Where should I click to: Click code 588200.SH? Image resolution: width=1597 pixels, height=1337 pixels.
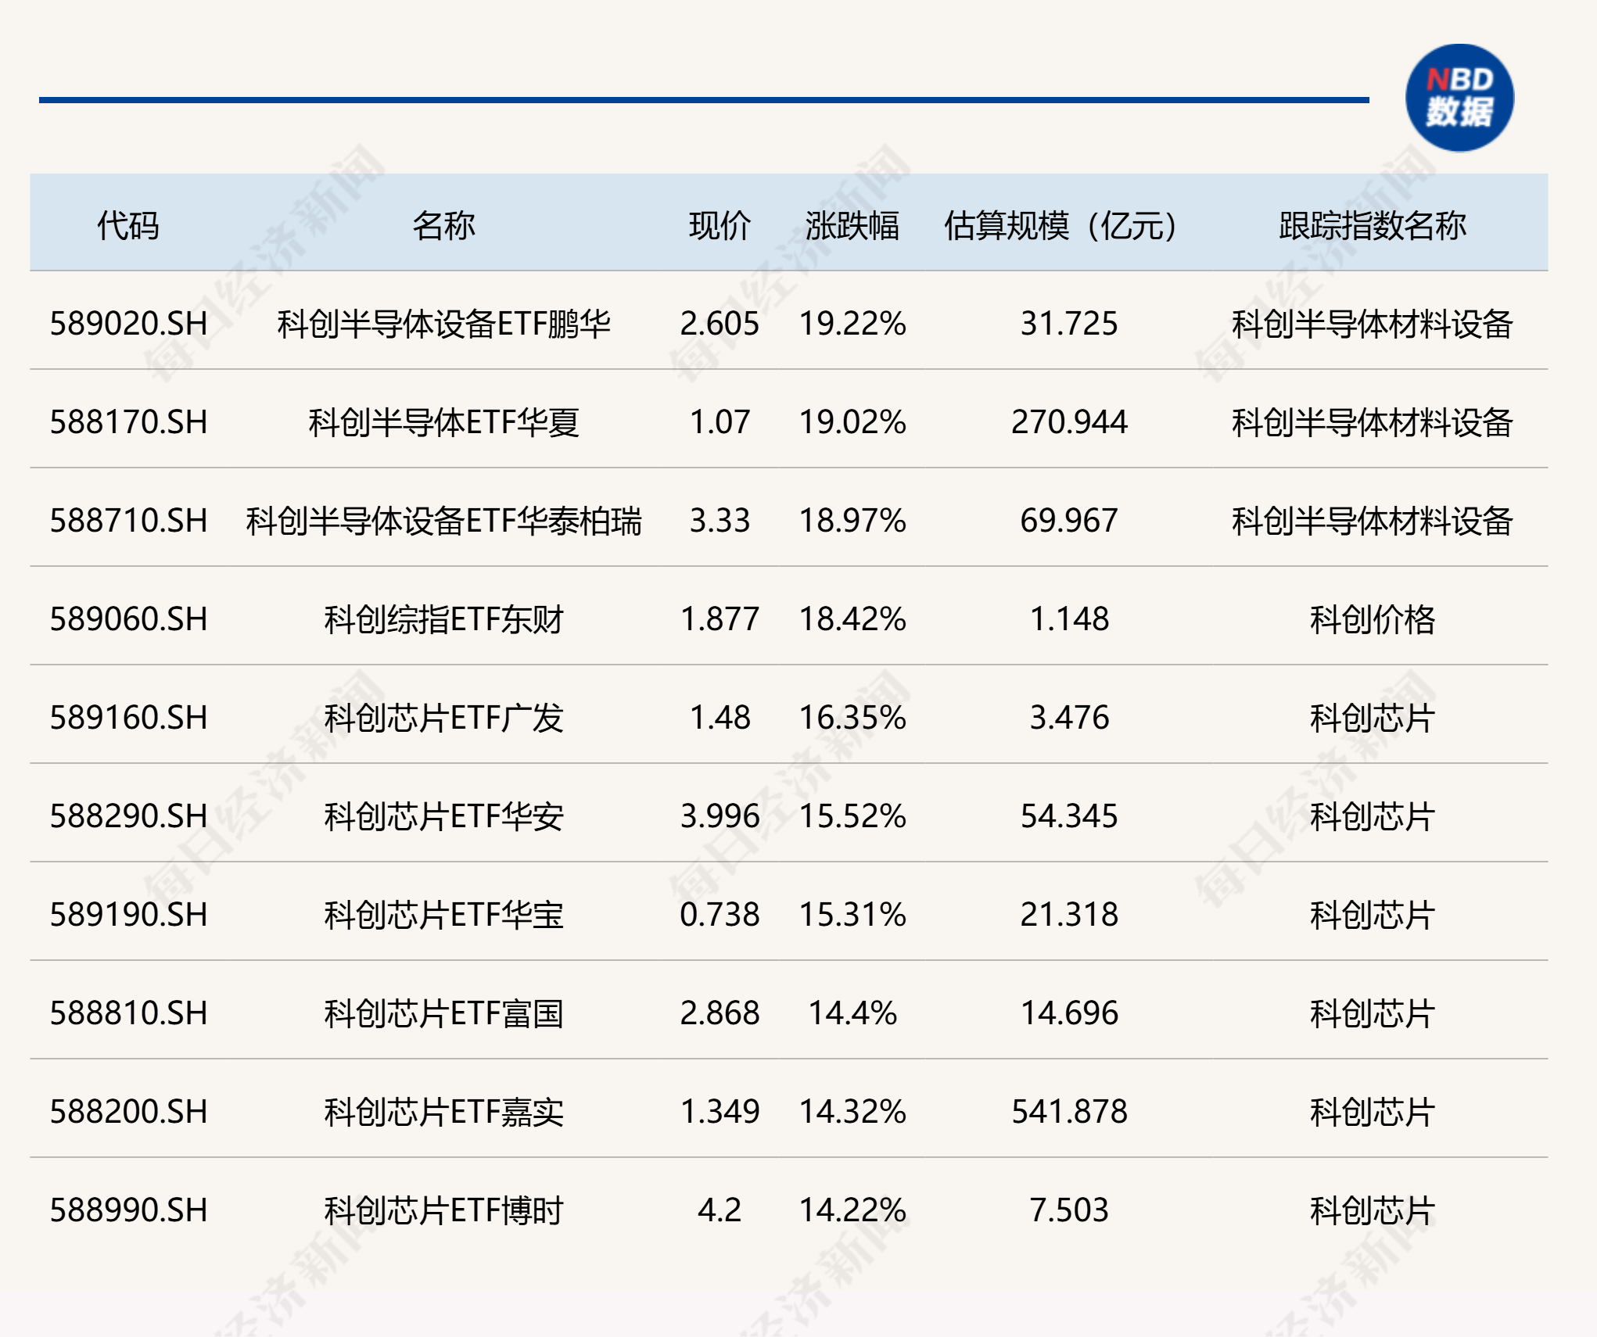[x=129, y=1112]
